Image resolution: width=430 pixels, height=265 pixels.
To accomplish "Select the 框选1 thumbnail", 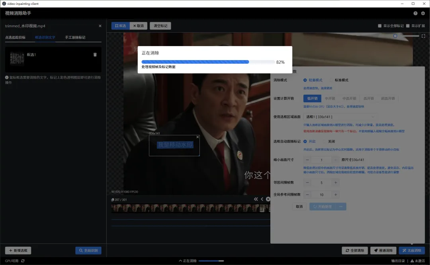I will click(17, 58).
